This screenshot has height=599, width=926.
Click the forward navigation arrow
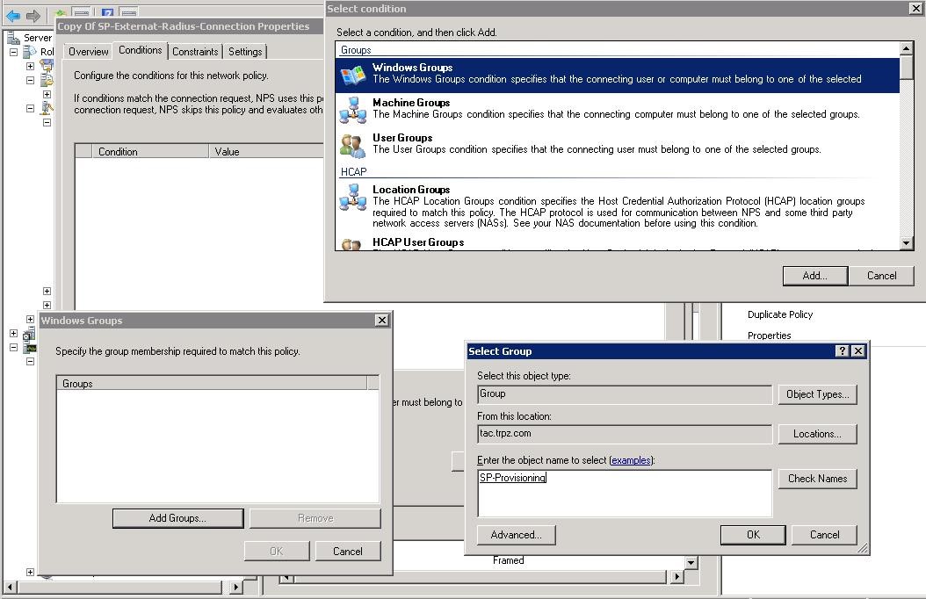[33, 15]
